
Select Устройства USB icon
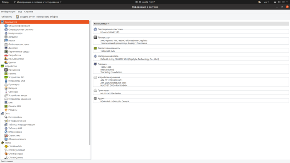[6, 81]
